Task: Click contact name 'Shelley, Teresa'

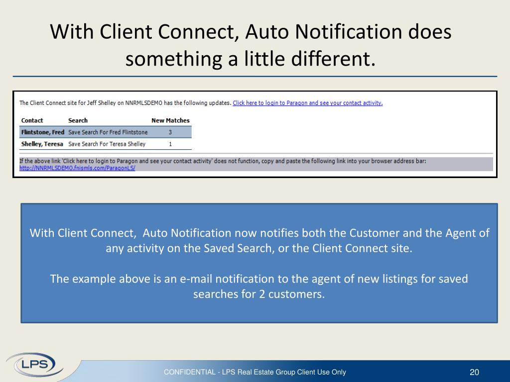Action: coord(42,144)
